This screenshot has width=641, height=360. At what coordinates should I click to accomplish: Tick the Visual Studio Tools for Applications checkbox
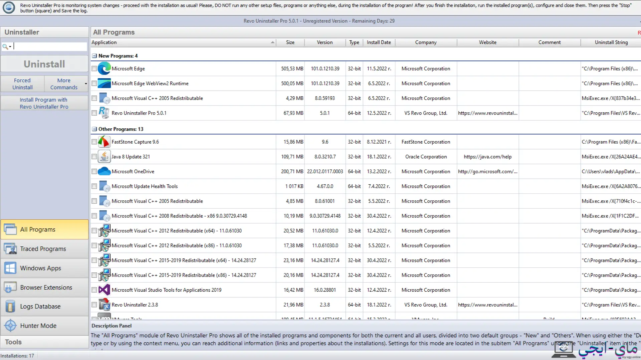pos(94,290)
